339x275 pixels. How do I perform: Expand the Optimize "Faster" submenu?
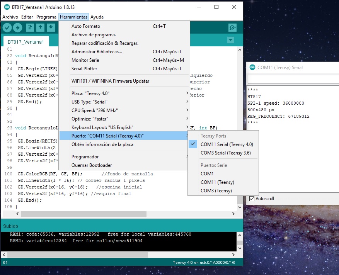click(124, 119)
